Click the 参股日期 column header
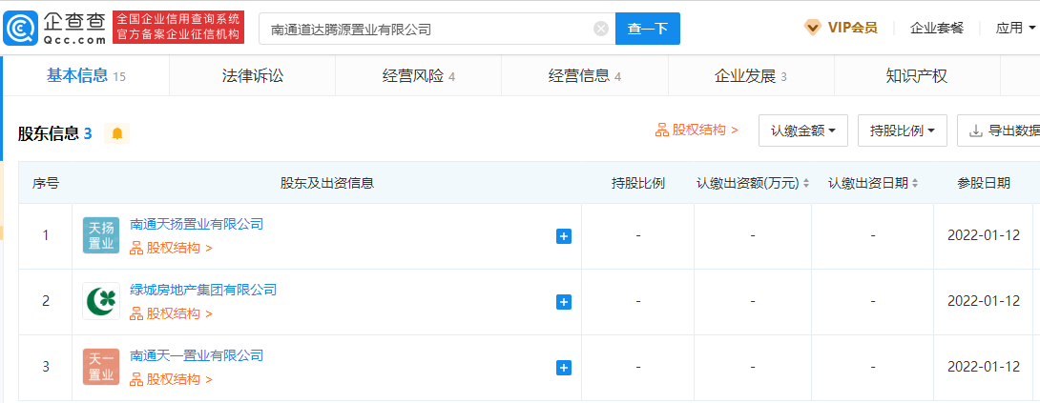1040x403 pixels. click(x=984, y=183)
